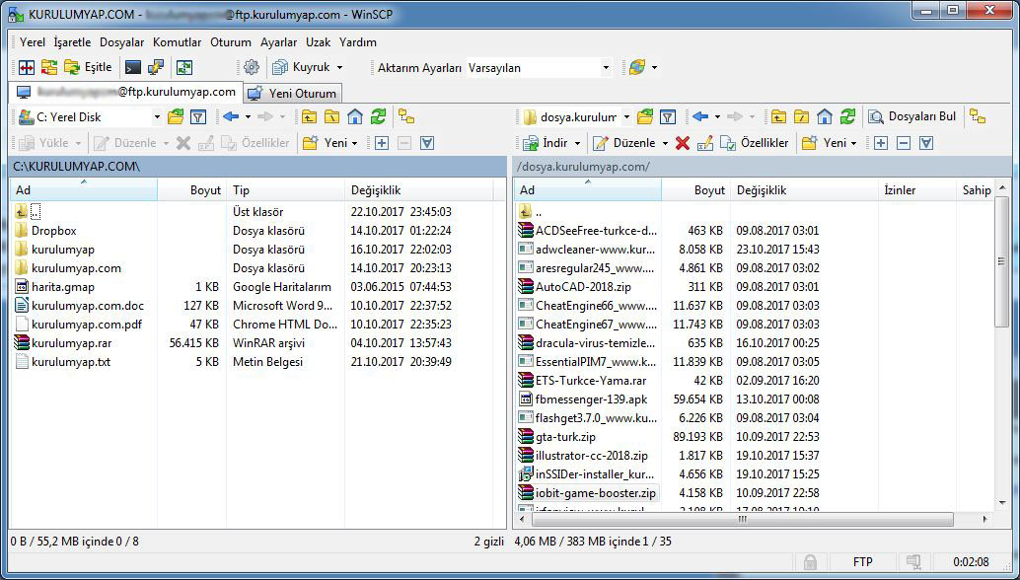Click the remote panel horizontal scrollbar

(741, 520)
